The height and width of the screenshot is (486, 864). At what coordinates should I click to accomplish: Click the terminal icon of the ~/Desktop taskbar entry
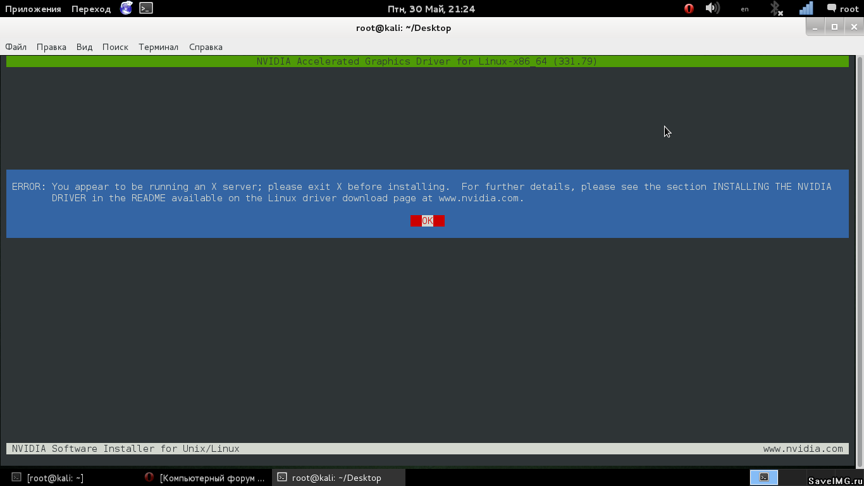pyautogui.click(x=283, y=478)
